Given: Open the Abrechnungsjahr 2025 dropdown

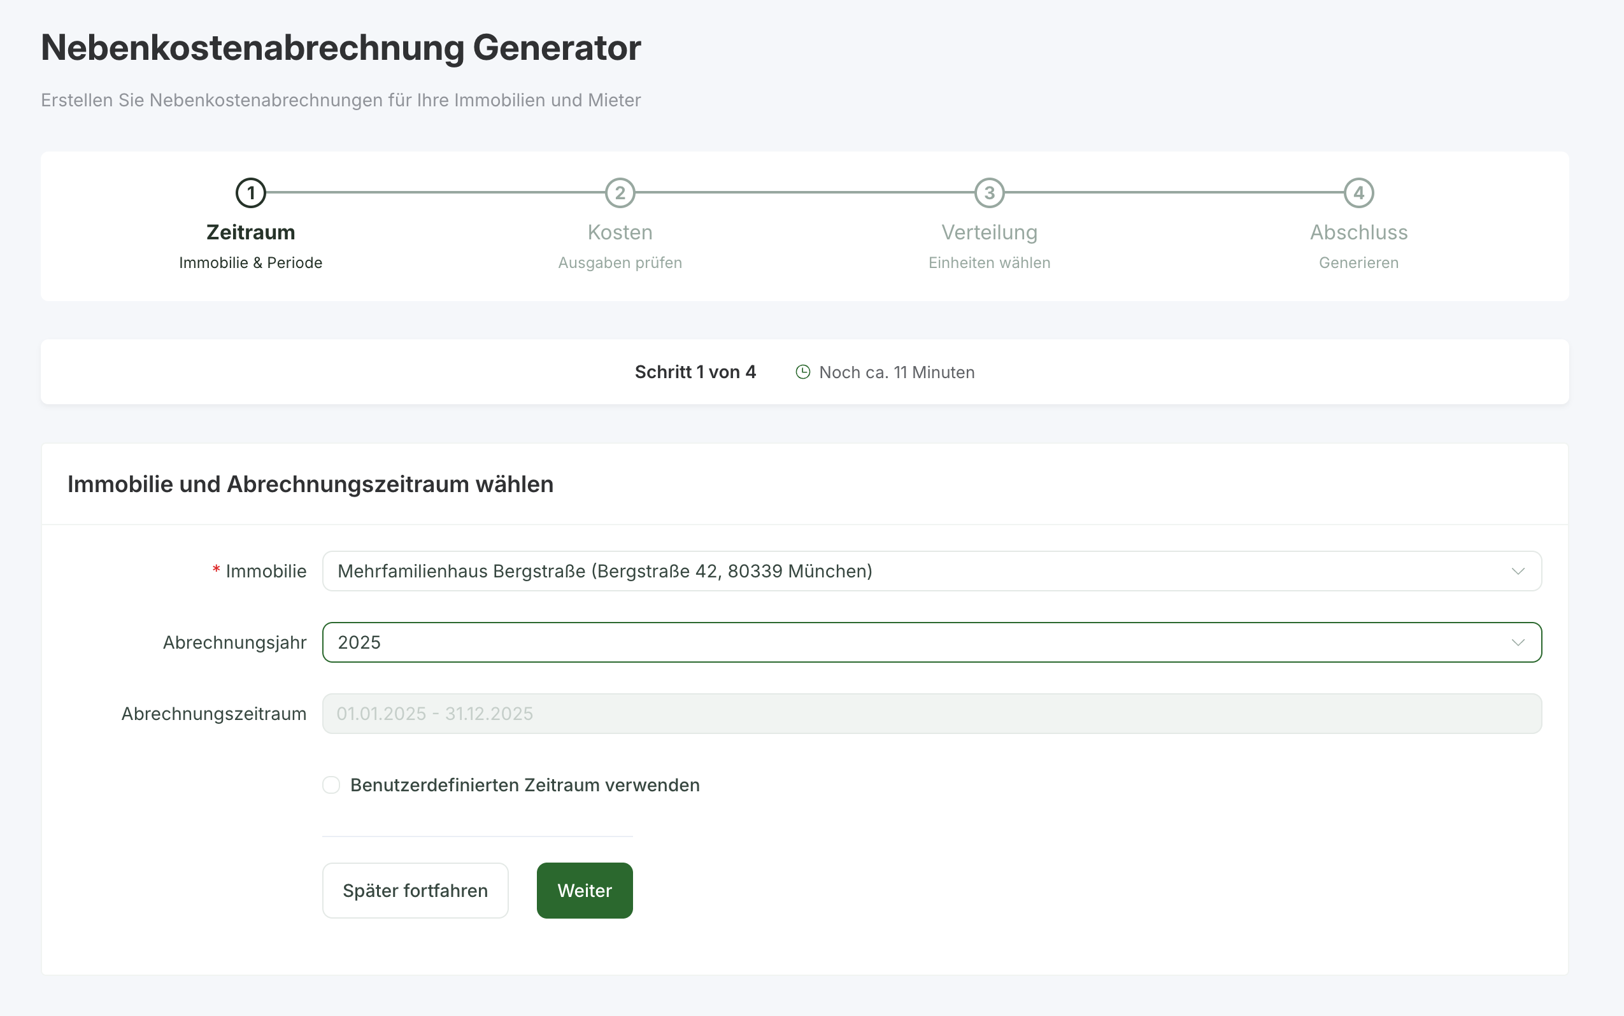Looking at the screenshot, I should (874, 642).
